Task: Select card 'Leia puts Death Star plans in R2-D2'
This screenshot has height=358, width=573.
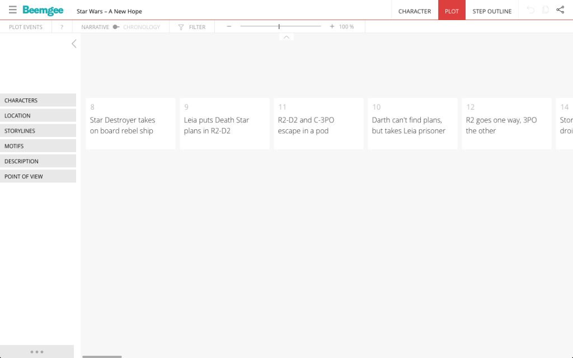Action: [224, 124]
